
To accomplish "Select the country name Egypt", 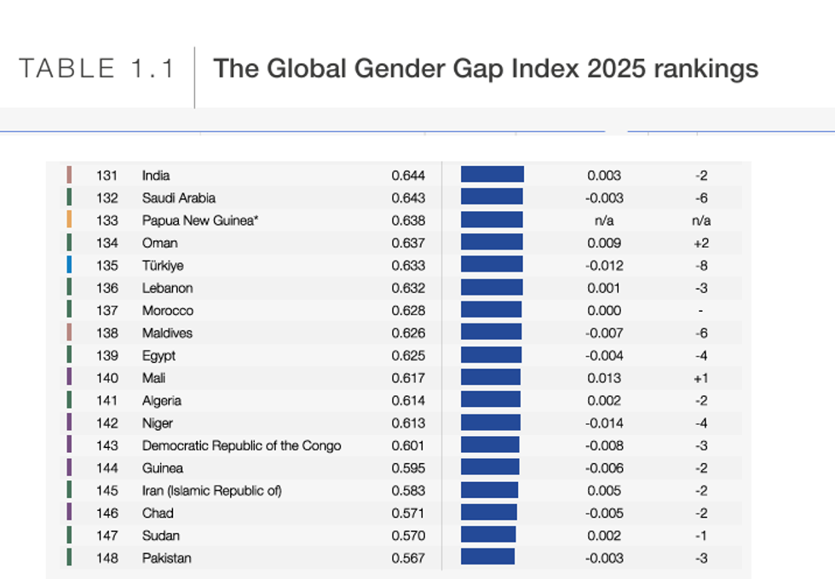I will point(158,356).
